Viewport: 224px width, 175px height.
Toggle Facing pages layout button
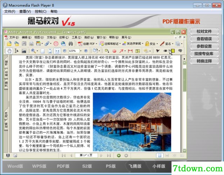pos(182,155)
